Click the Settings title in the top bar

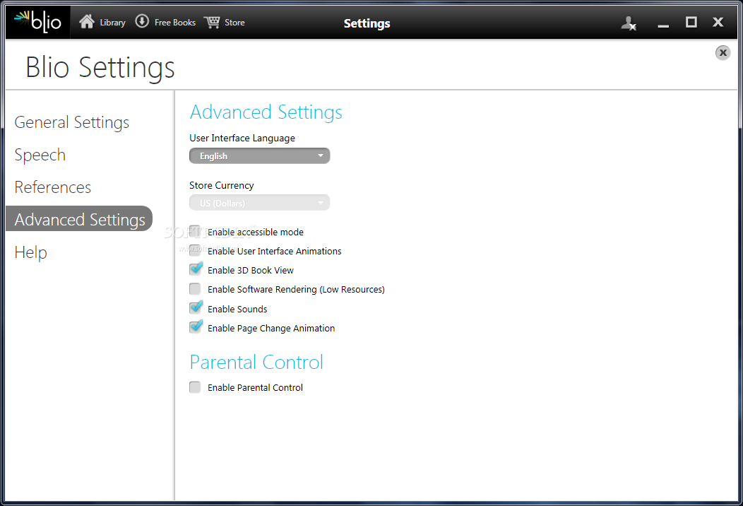(x=367, y=24)
